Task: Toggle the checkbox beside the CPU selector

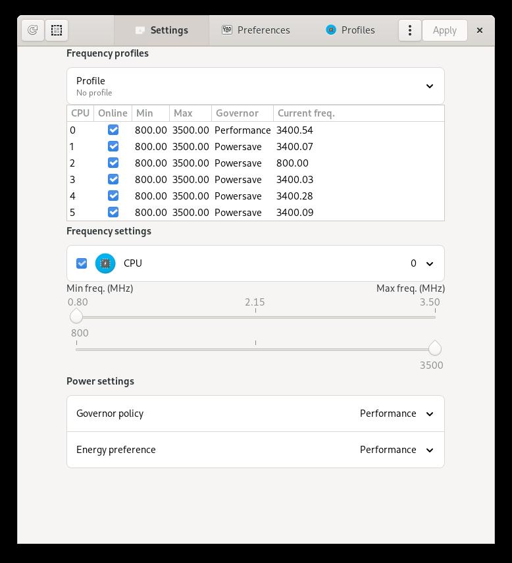Action: (x=82, y=263)
